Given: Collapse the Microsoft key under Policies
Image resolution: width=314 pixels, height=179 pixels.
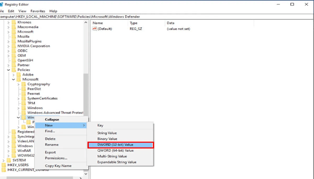Looking at the screenshot, I should click(x=13, y=79).
